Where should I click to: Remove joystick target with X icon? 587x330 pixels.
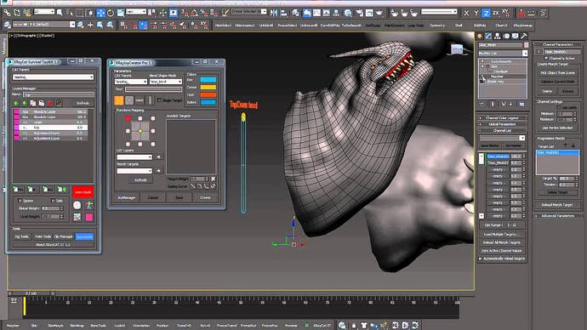click(213, 179)
